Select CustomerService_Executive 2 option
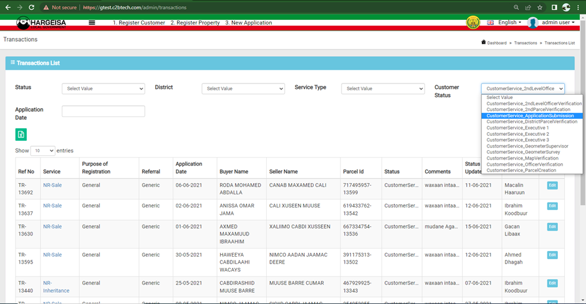 coord(532,134)
